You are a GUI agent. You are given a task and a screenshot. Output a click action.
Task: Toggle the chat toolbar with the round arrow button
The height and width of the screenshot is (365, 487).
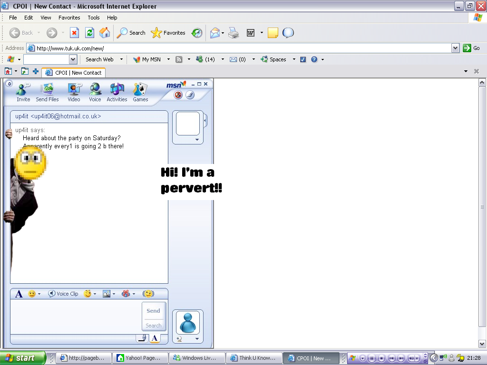(x=10, y=84)
